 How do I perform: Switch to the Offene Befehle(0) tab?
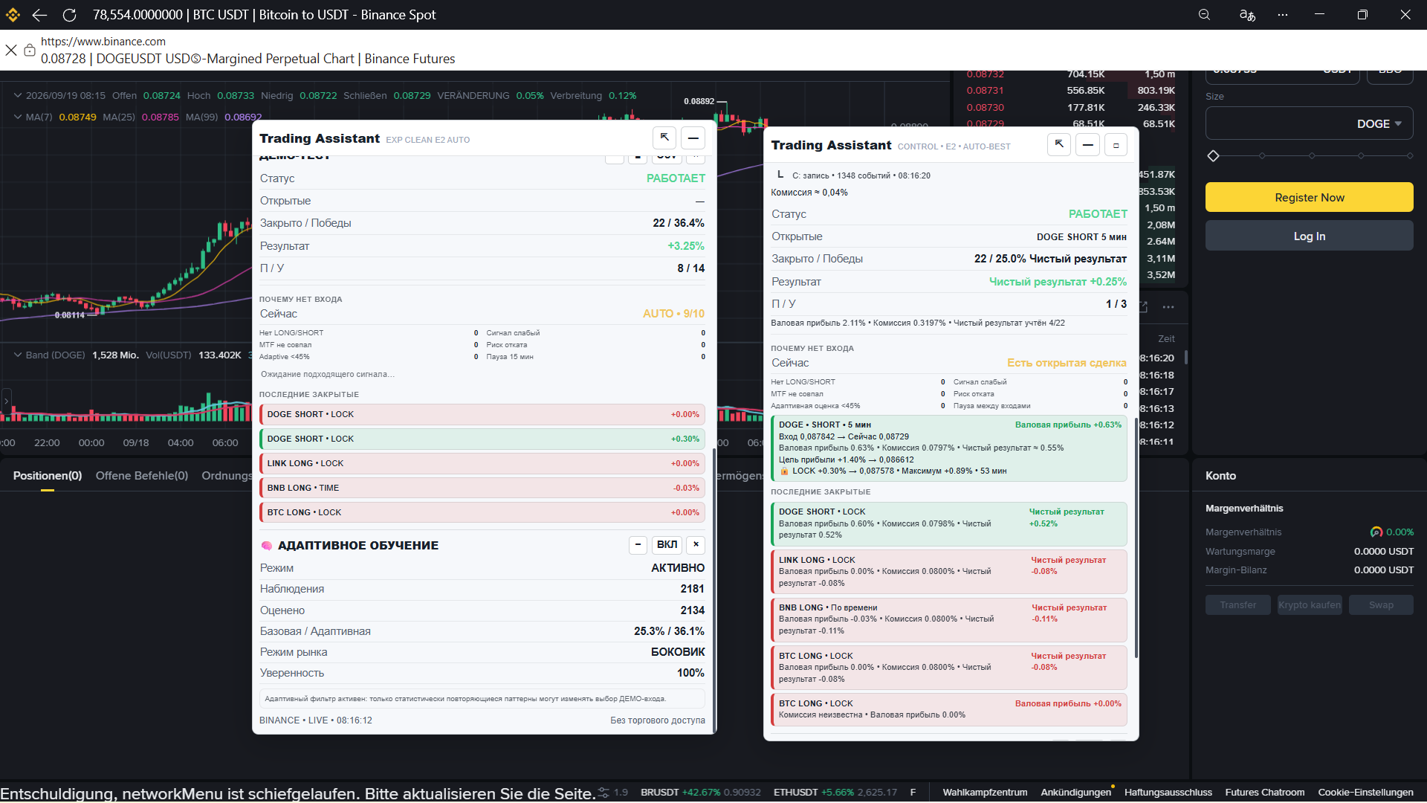pos(142,476)
